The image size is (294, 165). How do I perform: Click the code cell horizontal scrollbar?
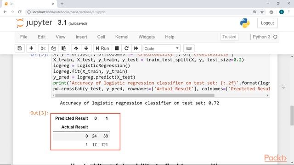pyautogui.click(x=135, y=95)
